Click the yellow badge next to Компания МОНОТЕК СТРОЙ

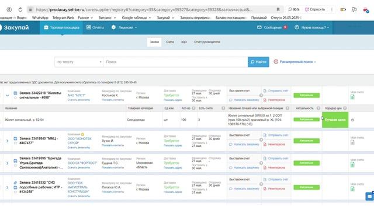click(82, 134)
